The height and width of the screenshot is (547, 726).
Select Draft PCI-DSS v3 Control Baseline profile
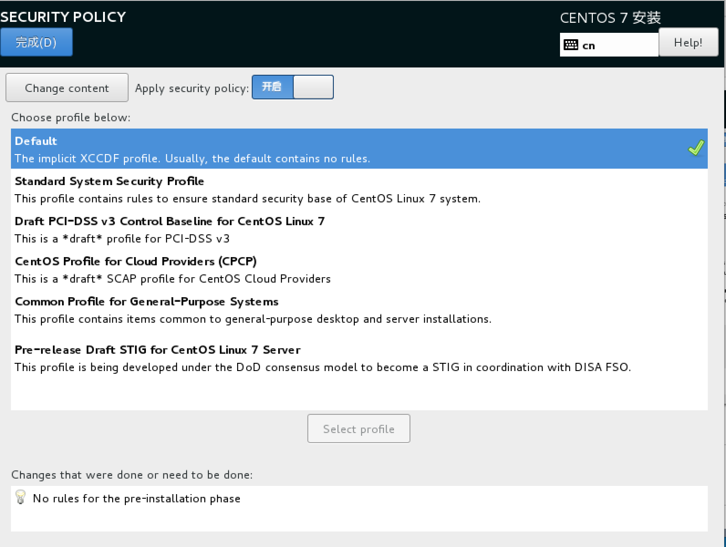coord(359,230)
